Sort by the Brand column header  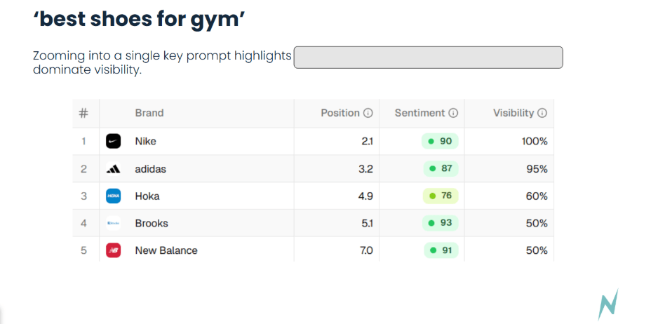(149, 113)
